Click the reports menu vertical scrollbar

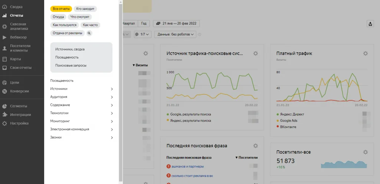click(x=120, y=93)
